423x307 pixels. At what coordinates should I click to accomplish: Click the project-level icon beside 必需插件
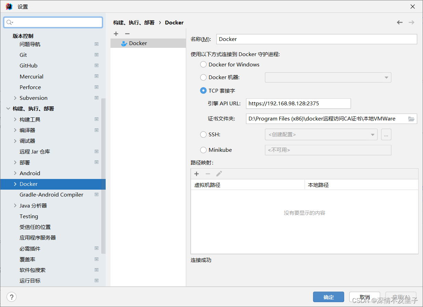(97, 248)
